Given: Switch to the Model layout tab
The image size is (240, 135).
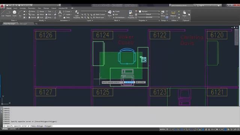Looking at the screenshot, I should click(5, 129).
